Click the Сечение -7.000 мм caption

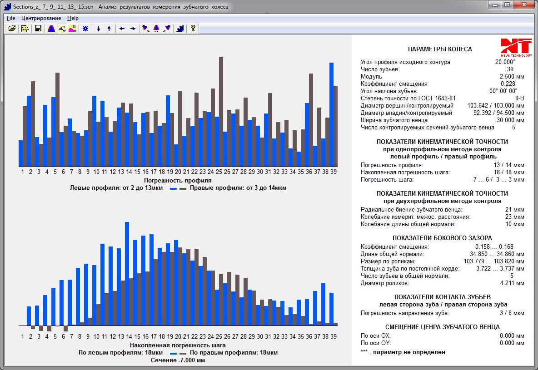178,360
